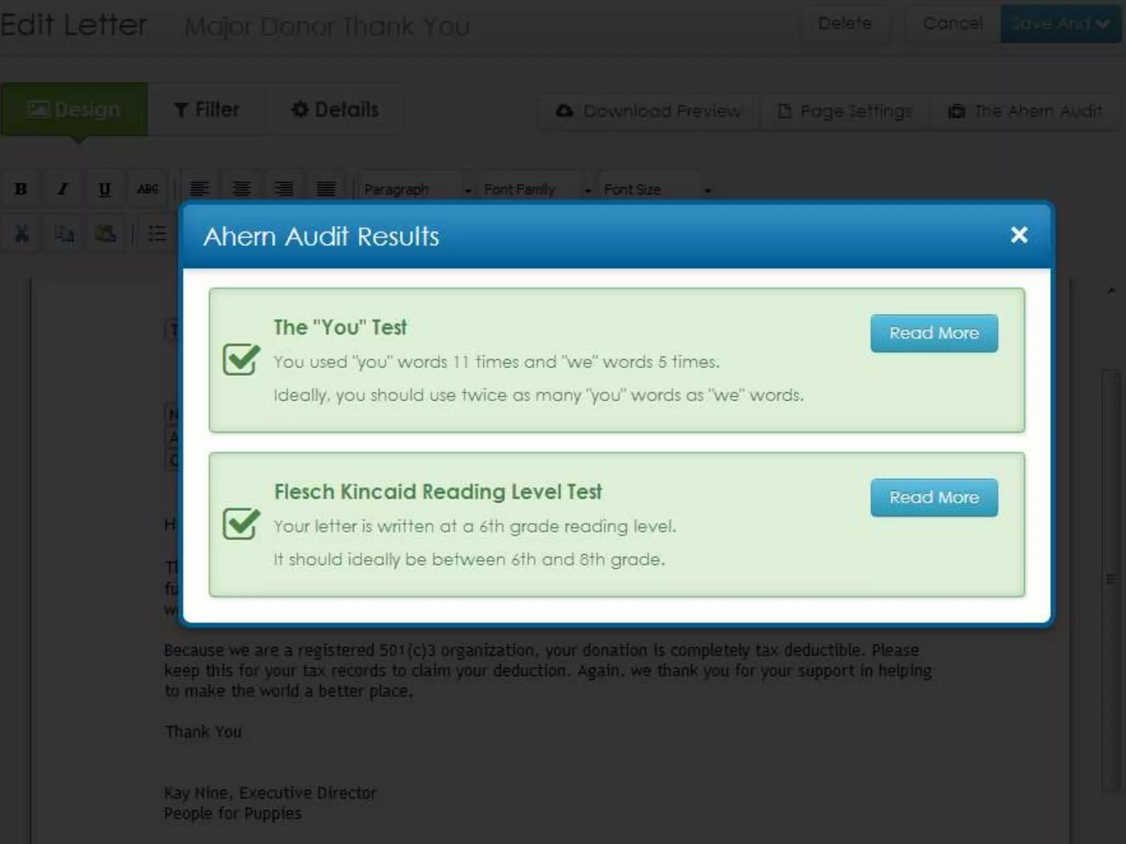Image resolution: width=1126 pixels, height=844 pixels.
Task: Switch to the Filter tab
Action: tap(207, 110)
